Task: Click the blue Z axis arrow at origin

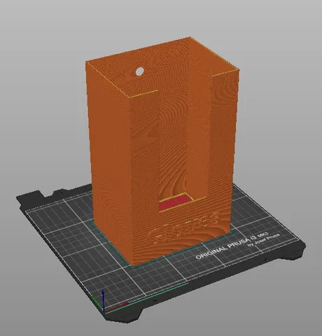Action: pyautogui.click(x=104, y=300)
